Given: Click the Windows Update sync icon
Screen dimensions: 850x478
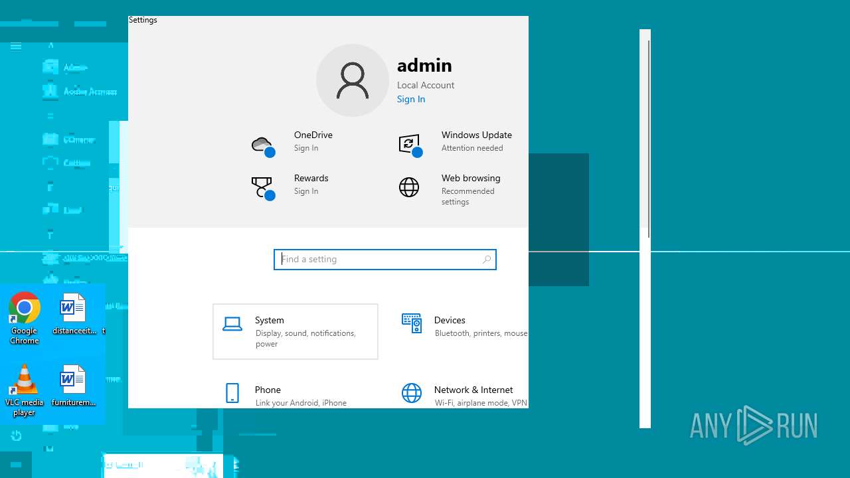Looking at the screenshot, I should 410,145.
